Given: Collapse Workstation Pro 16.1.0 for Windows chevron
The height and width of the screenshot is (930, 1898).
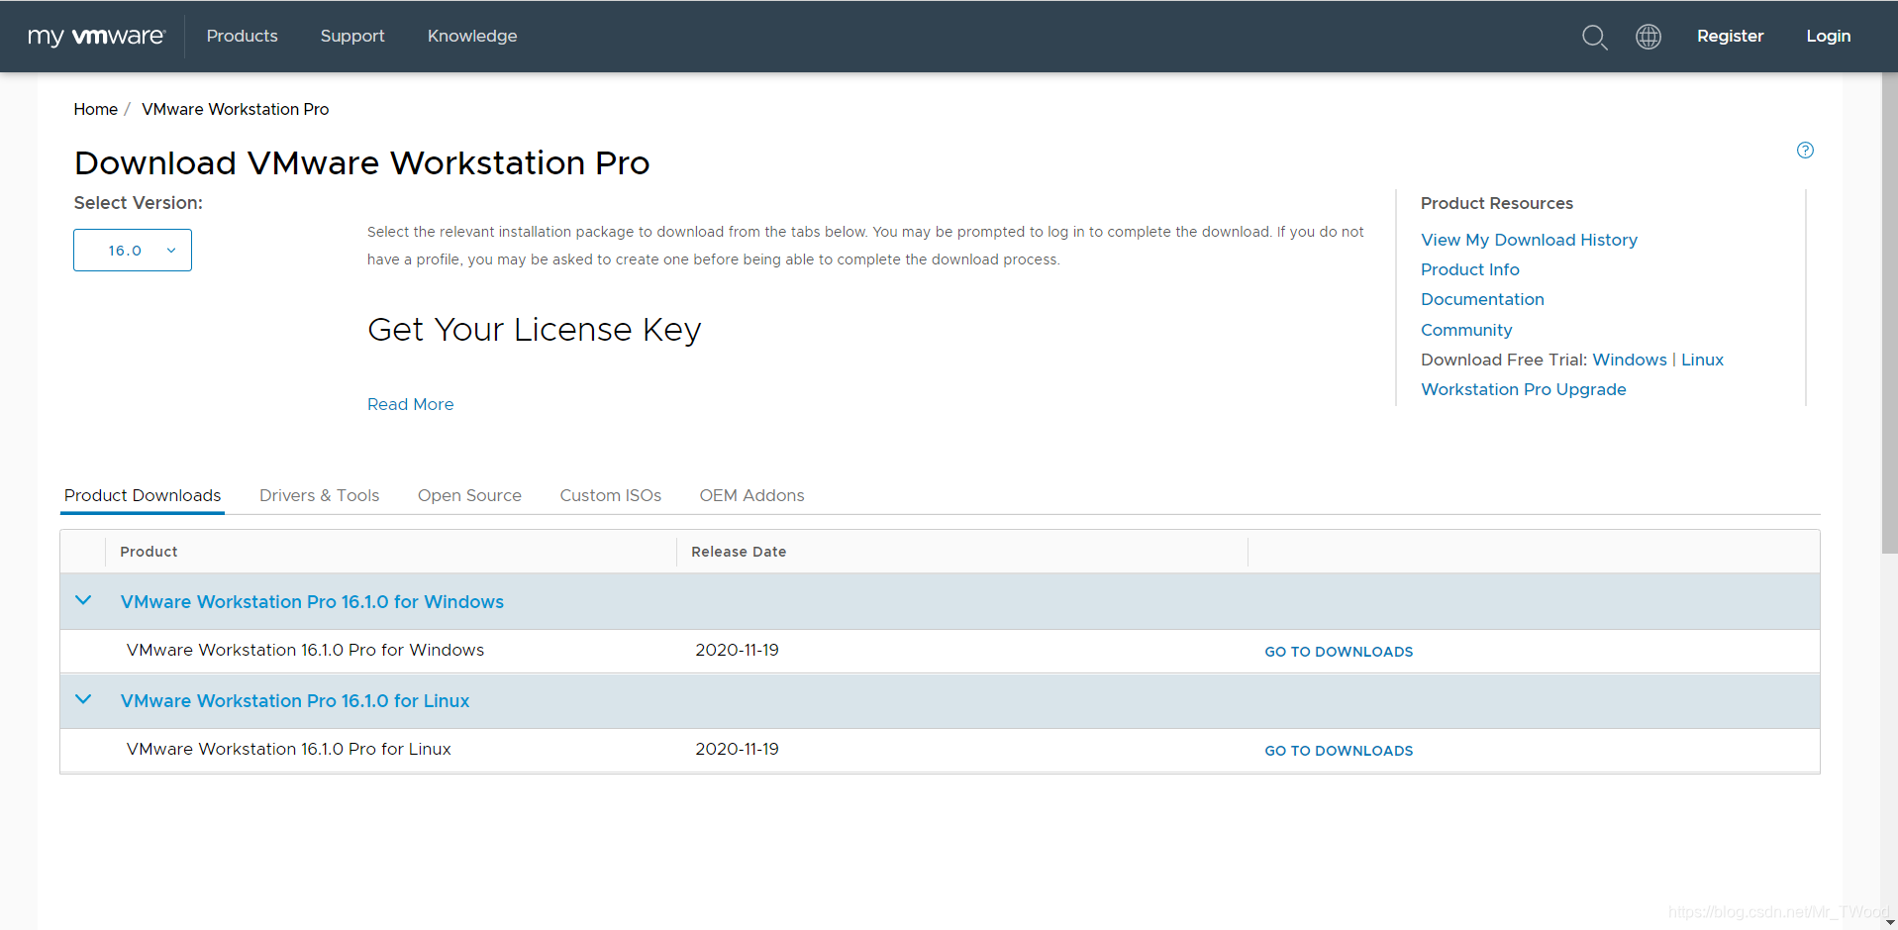Looking at the screenshot, I should tap(83, 601).
